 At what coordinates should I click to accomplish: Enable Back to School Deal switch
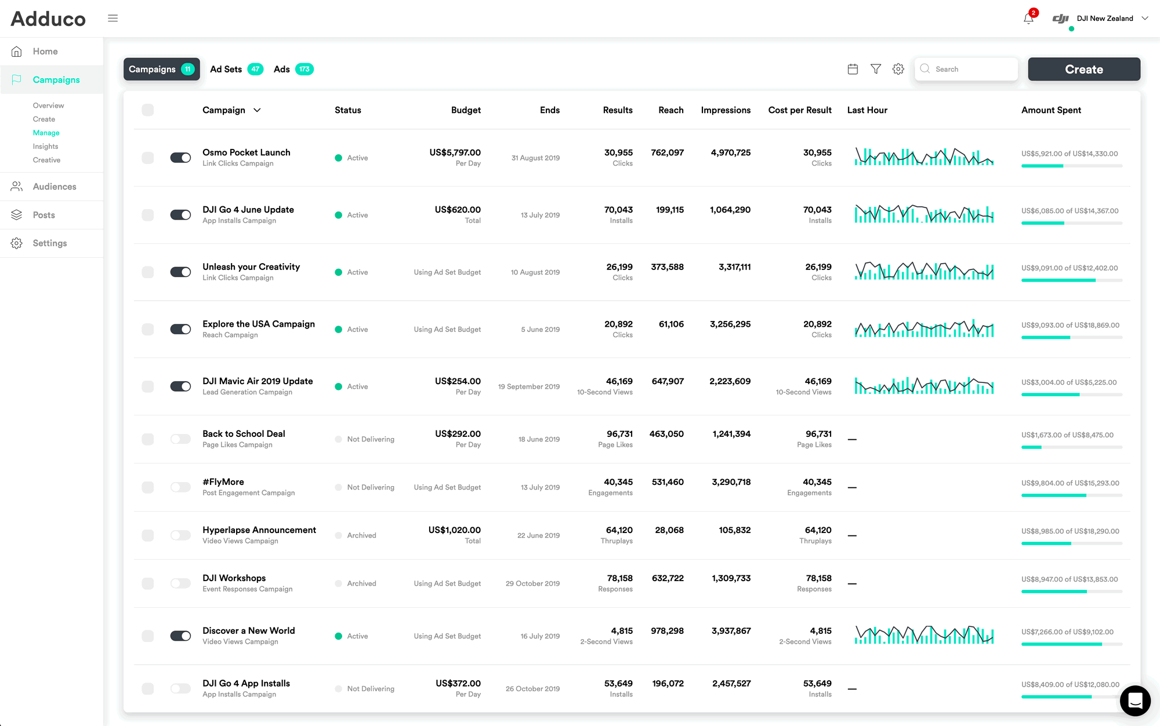[x=180, y=439]
